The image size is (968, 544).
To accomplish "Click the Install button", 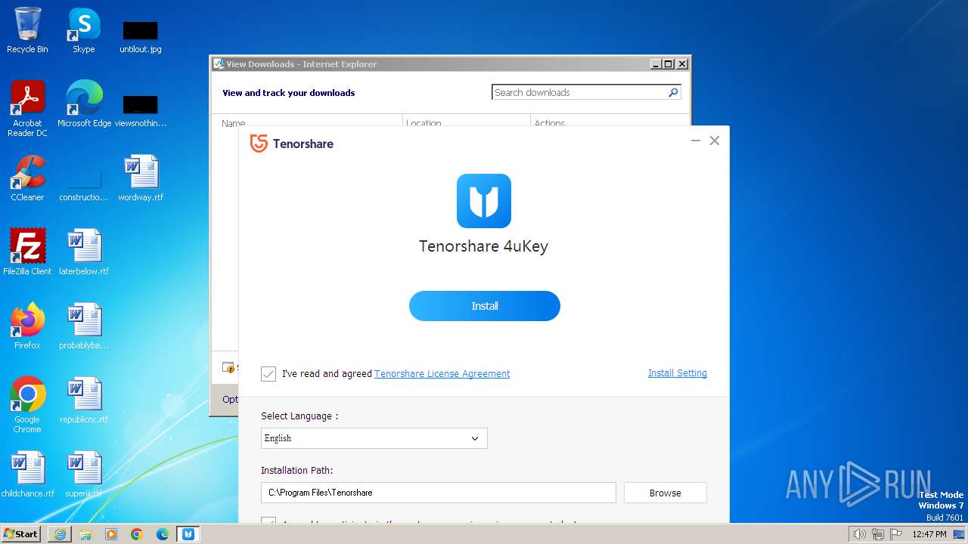I will point(484,306).
